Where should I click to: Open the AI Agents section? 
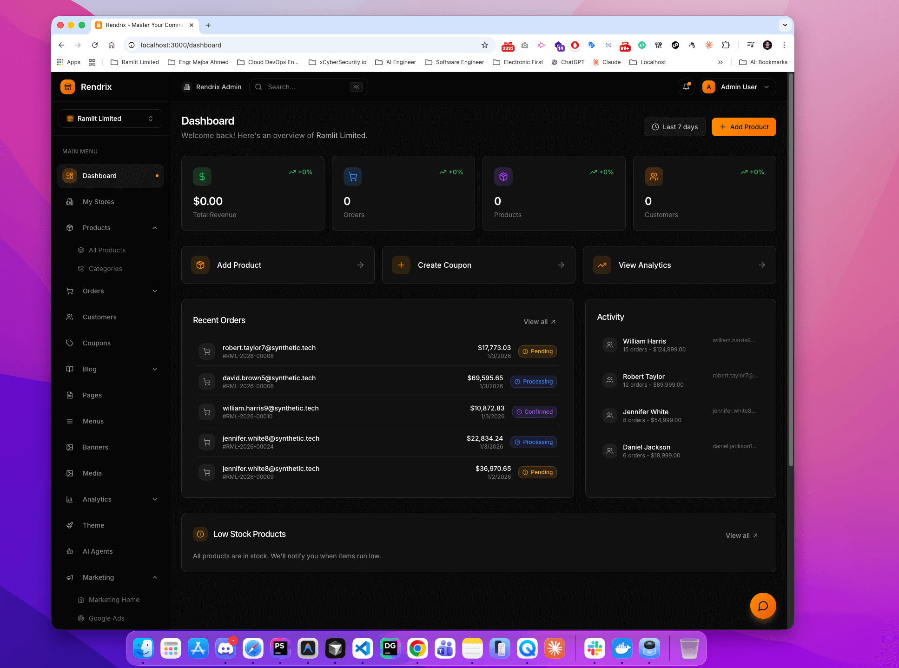(98, 551)
